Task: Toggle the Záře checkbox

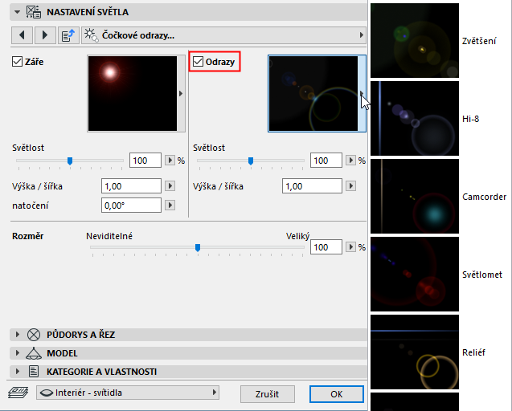Action: (17, 61)
